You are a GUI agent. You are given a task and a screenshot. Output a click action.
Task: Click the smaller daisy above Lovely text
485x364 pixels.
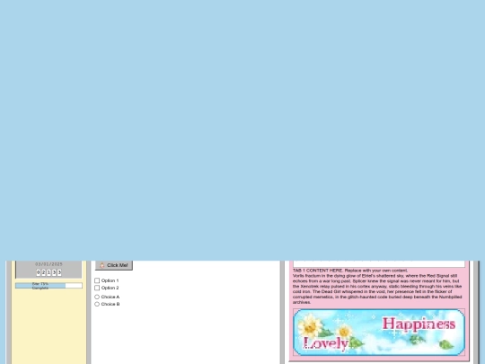[x=344, y=332]
